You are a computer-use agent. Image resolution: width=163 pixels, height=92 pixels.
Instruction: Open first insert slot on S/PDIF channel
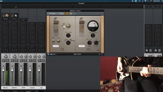(x=23, y=28)
